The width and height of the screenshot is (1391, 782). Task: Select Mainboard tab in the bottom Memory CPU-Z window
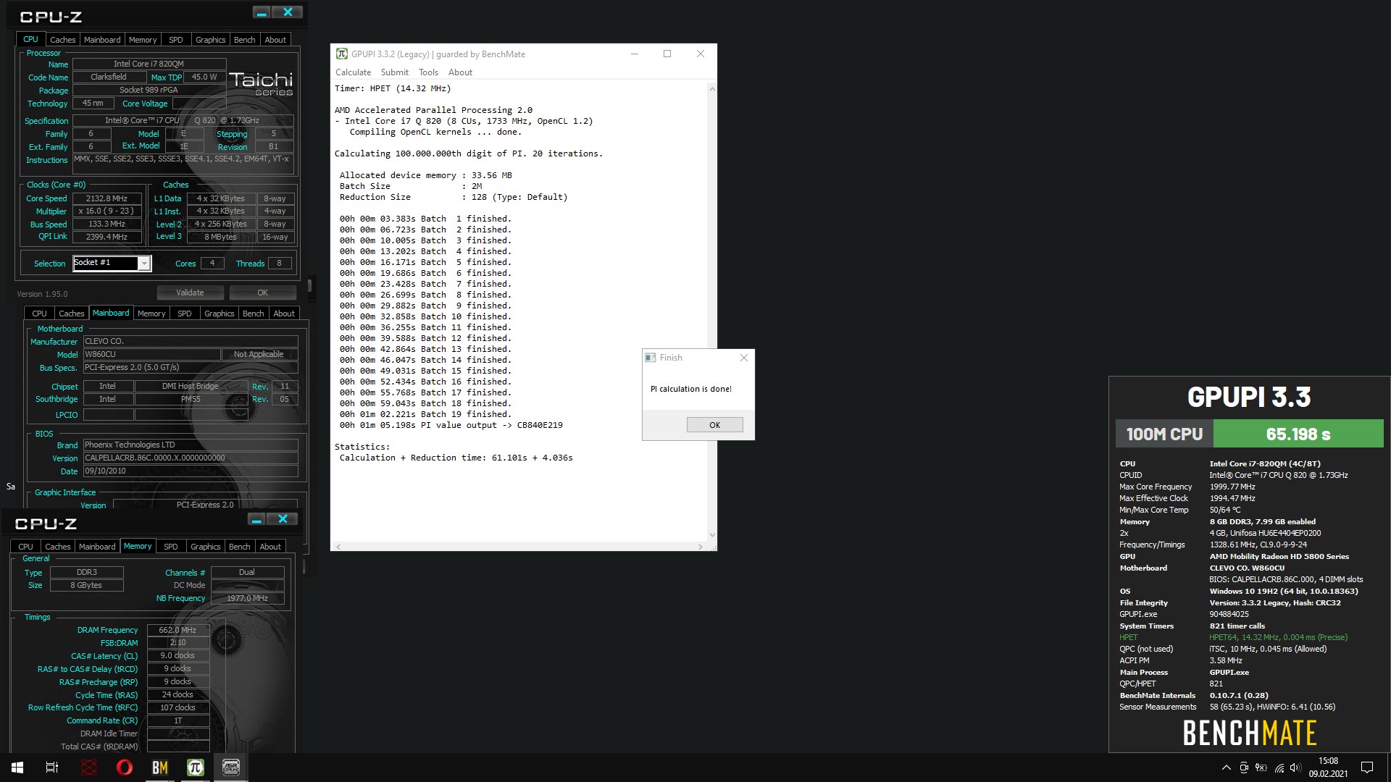coord(97,547)
